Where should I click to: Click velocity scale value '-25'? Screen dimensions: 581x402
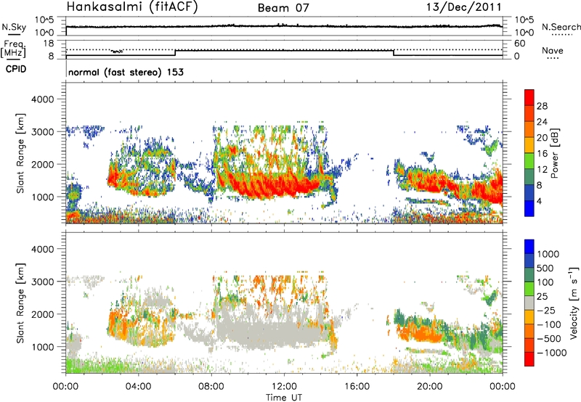(x=546, y=310)
